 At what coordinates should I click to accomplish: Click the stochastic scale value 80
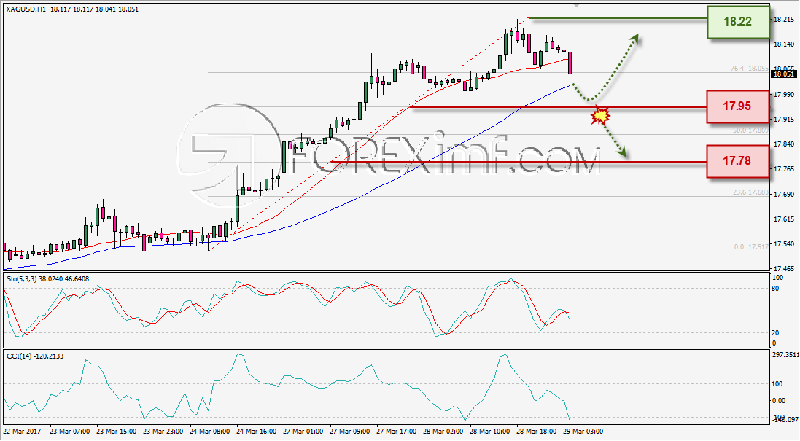[x=775, y=289]
